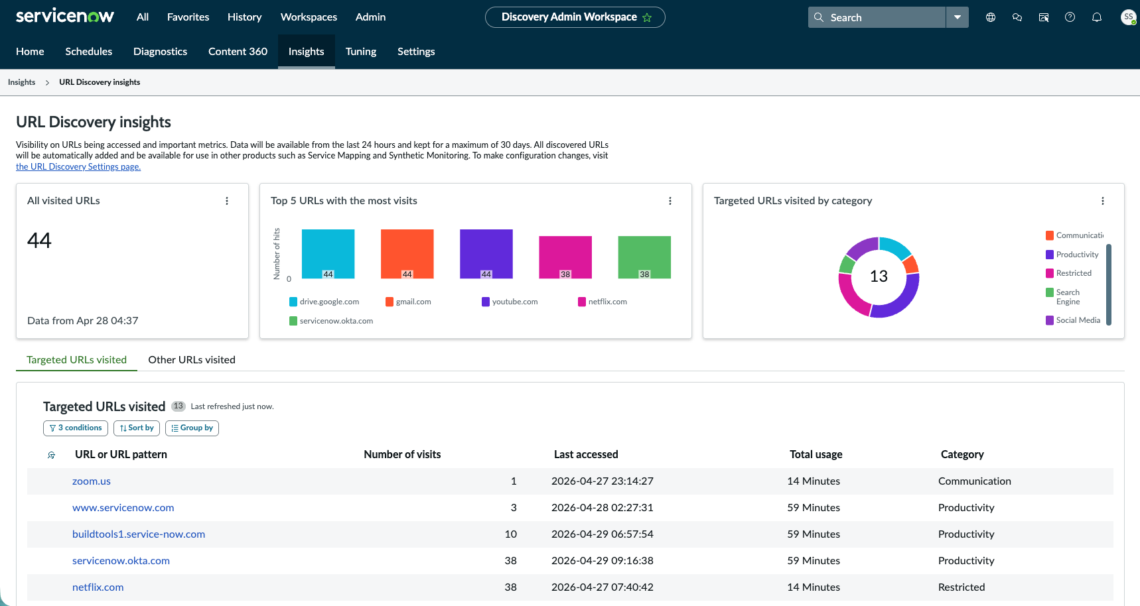The height and width of the screenshot is (606, 1140).
Task: Open the zoom.us URL link
Action: point(92,481)
